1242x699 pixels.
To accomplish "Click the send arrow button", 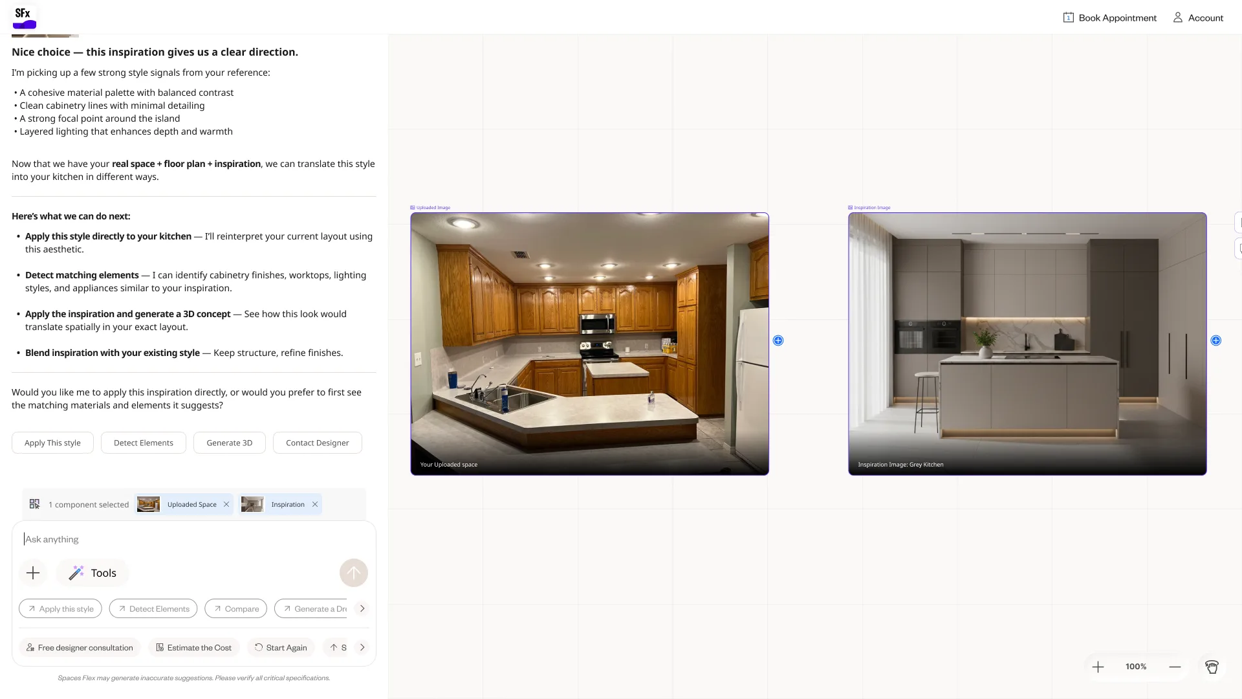I will 354,573.
